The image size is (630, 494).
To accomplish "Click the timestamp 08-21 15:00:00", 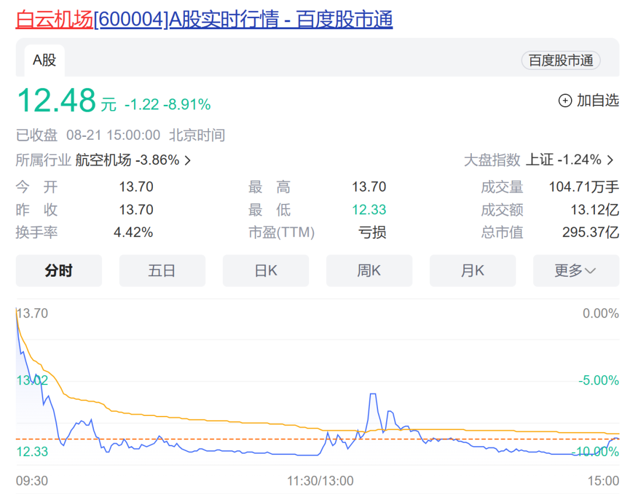I will (x=113, y=135).
